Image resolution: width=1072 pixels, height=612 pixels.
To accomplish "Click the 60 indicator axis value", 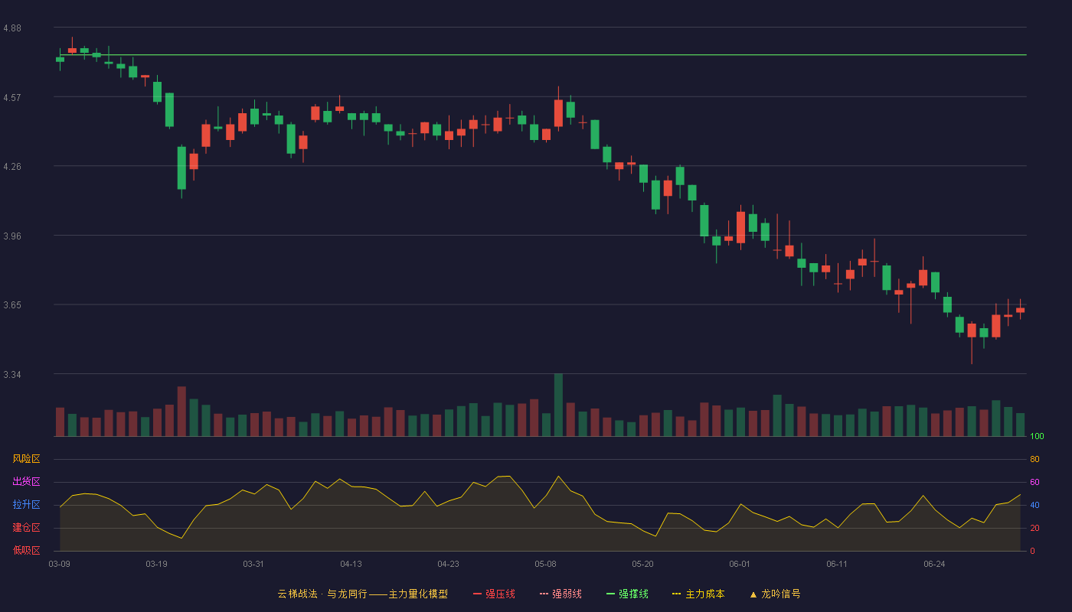I will (x=1034, y=482).
